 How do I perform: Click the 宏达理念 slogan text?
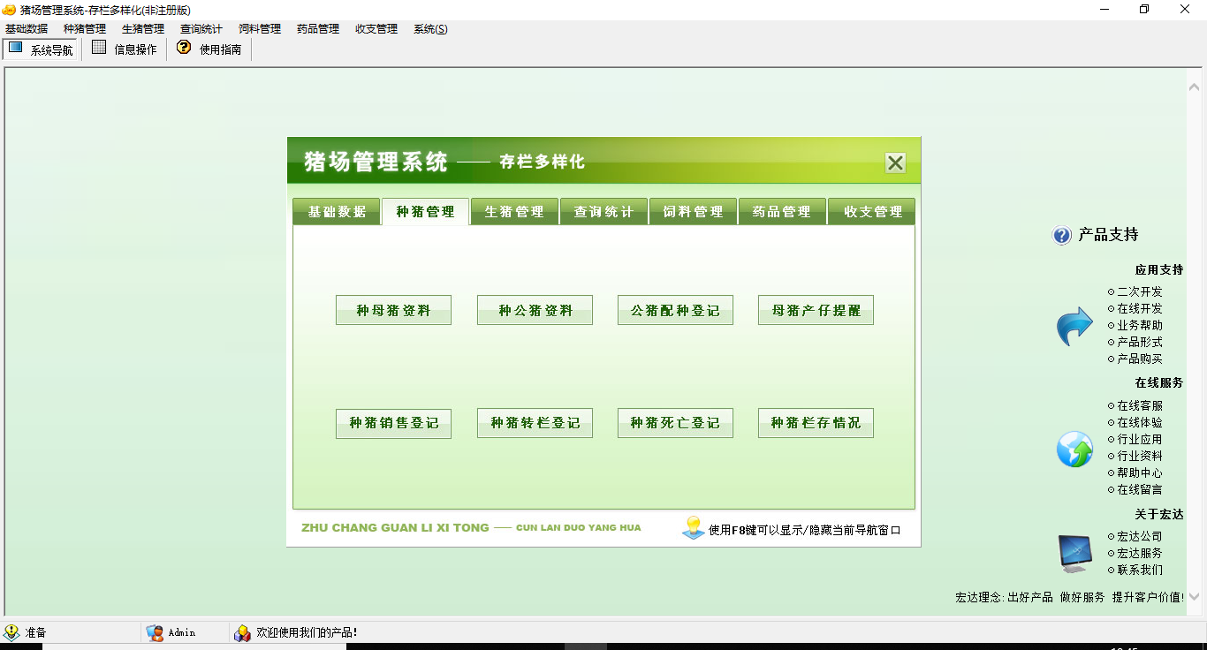[1070, 597]
